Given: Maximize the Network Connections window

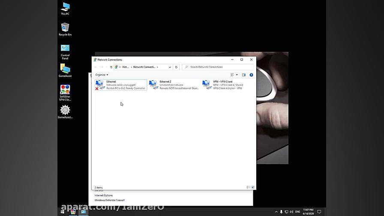Looking at the screenshot, I should (242, 60).
